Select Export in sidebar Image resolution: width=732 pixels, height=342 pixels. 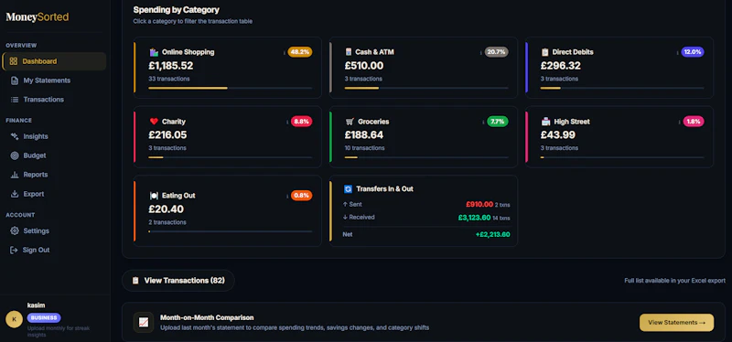pos(54,194)
